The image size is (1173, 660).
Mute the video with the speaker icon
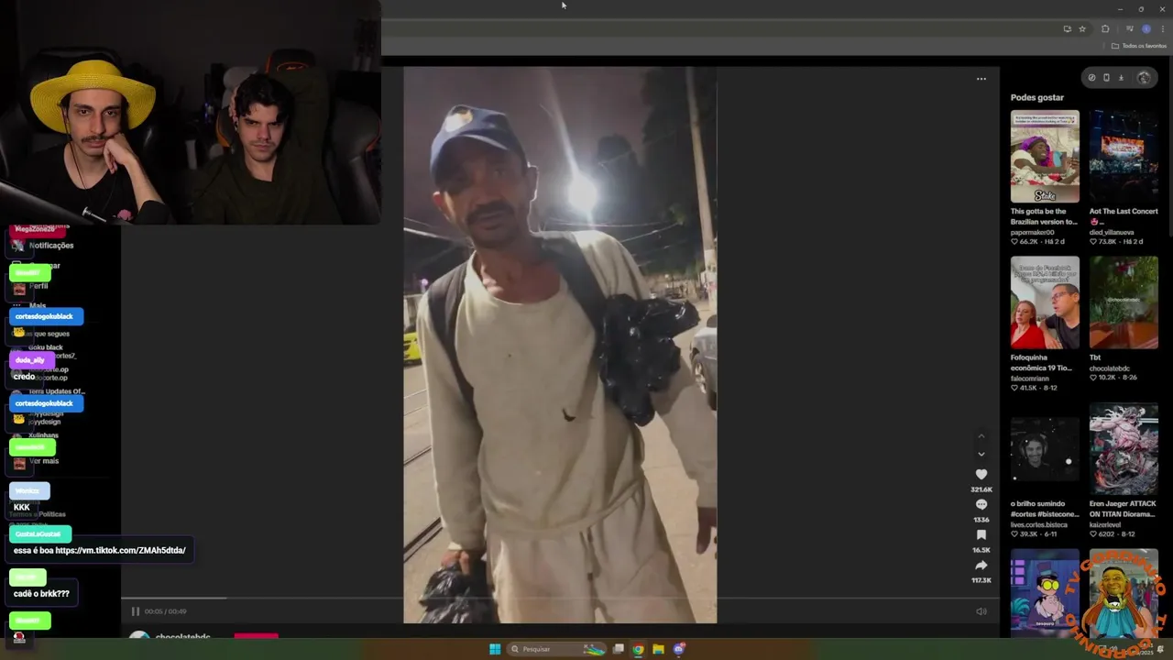981,611
